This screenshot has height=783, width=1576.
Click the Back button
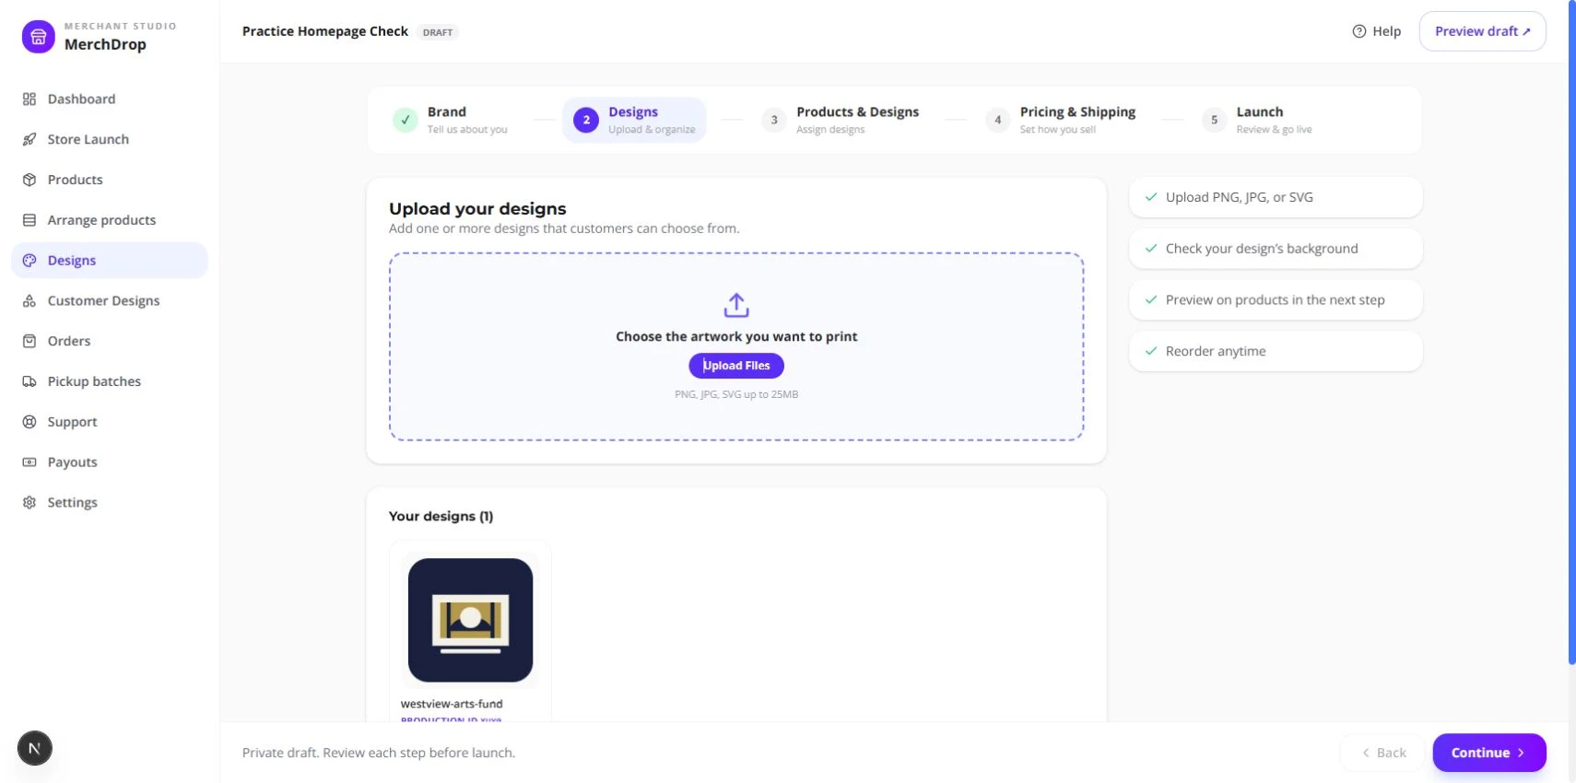coord(1383,753)
